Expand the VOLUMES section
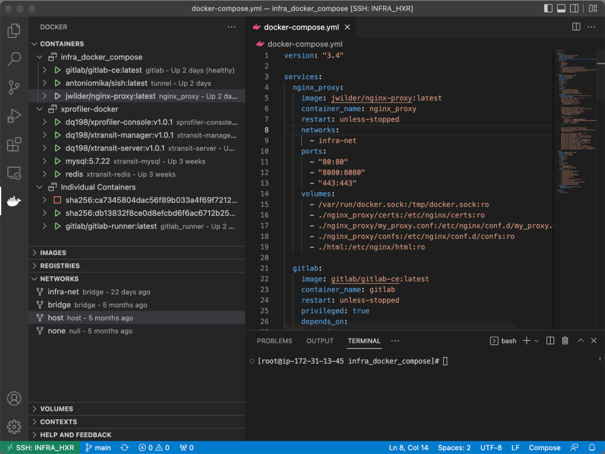Viewport: 605px width, 454px height. coord(137,409)
